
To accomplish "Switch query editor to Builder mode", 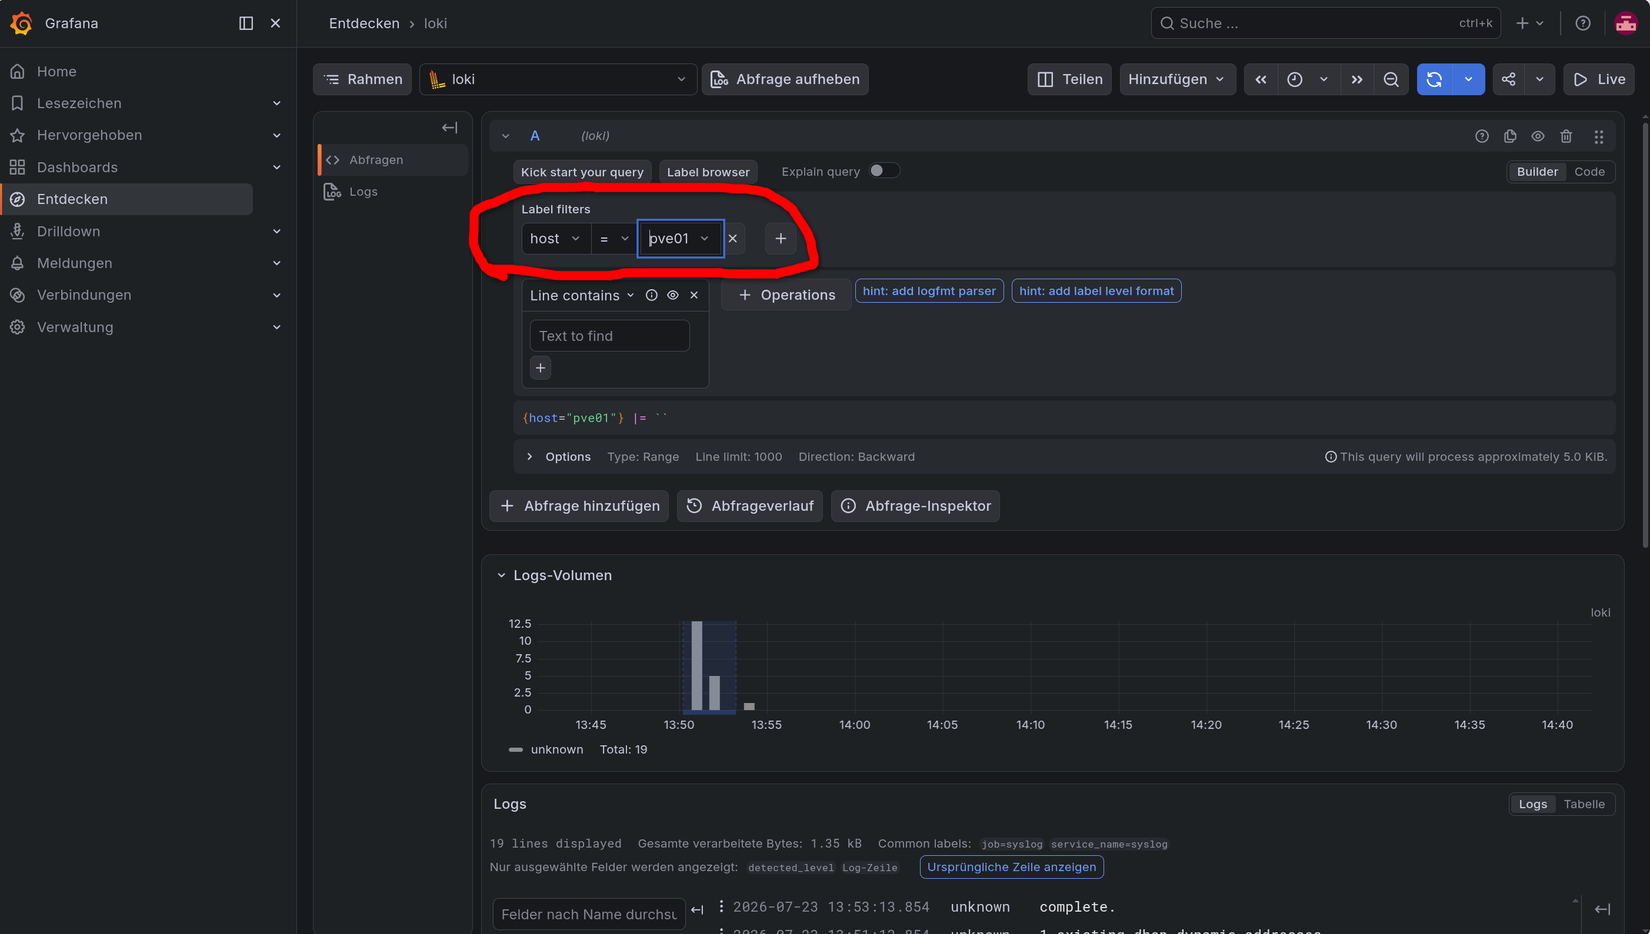I will point(1537,172).
